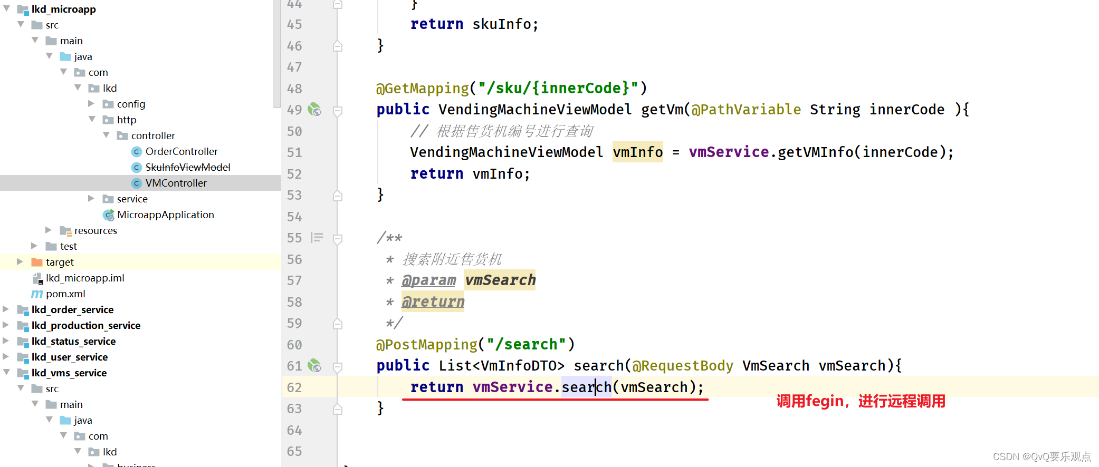The image size is (1099, 467).
Task: Click getVMInfo method call on line 51
Action: (x=815, y=152)
